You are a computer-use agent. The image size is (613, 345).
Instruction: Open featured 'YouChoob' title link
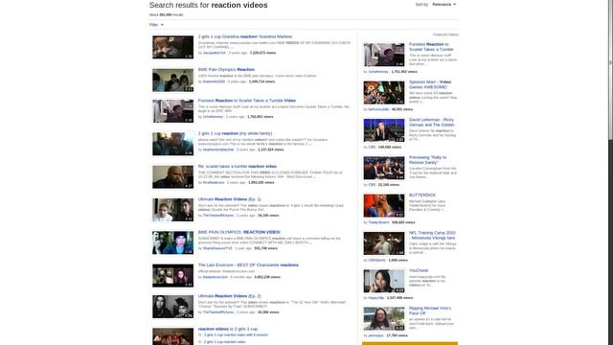point(419,270)
